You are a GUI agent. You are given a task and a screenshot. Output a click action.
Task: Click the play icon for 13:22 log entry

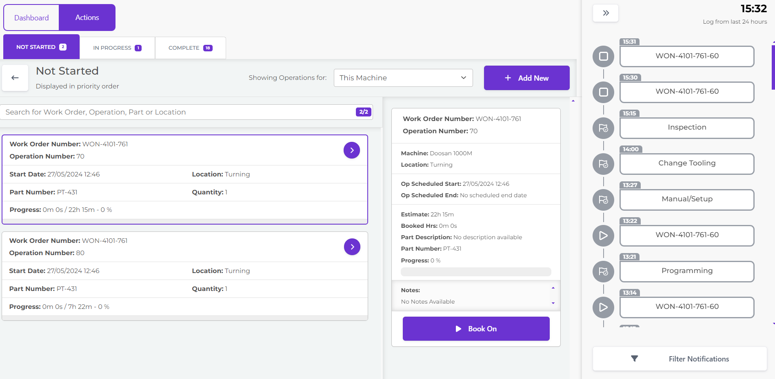(x=603, y=236)
